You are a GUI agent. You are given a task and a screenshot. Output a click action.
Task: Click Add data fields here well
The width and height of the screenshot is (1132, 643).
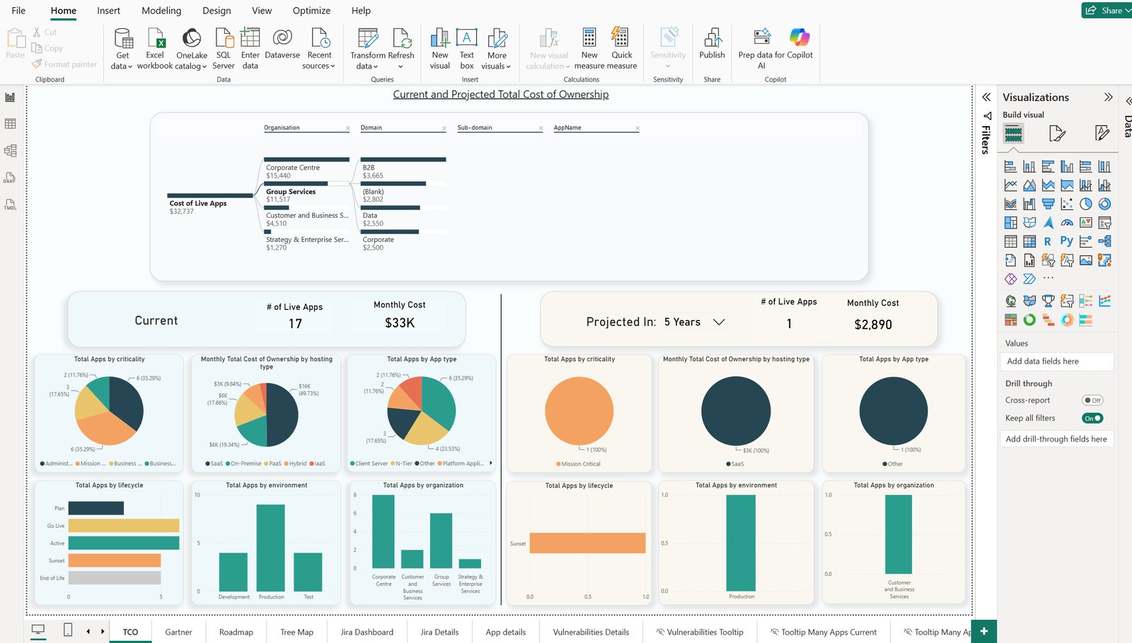(1056, 361)
